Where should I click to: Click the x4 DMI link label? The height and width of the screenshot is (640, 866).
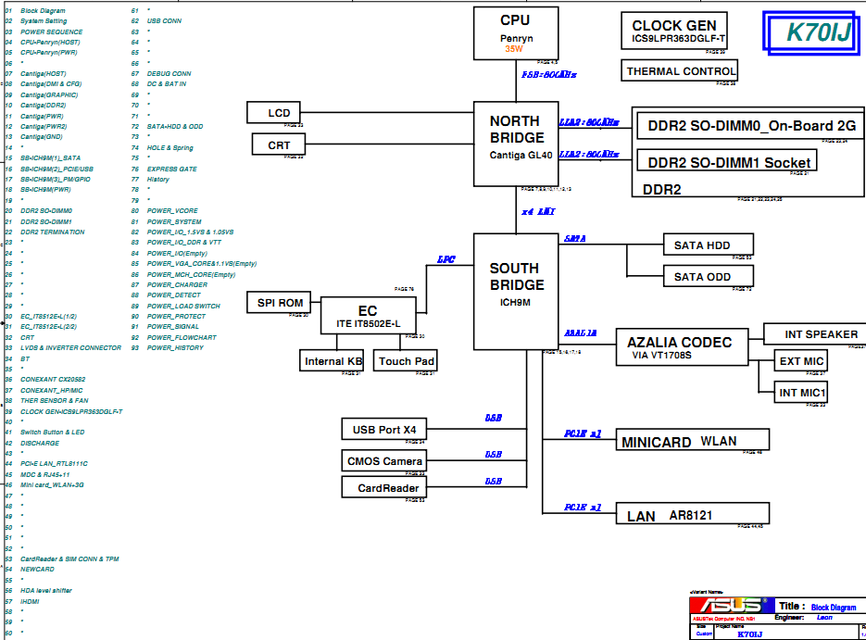tap(538, 211)
